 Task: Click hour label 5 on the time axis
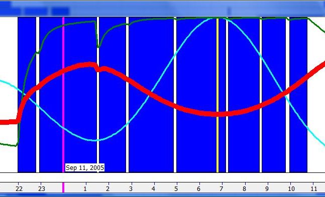coord(176,189)
